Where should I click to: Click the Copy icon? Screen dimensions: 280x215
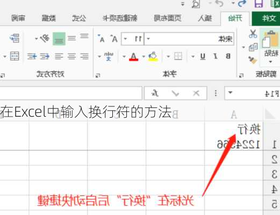click(253, 47)
